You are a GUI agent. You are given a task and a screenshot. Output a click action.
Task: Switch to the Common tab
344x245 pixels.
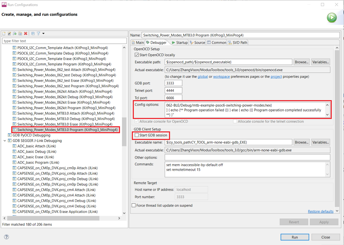217,43
